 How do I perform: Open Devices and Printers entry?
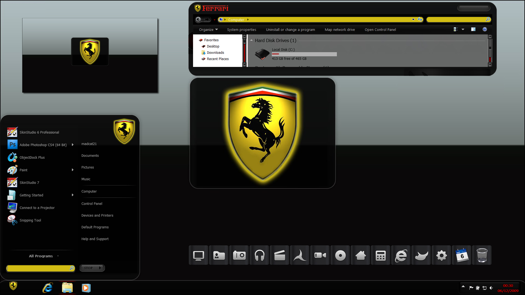97,216
